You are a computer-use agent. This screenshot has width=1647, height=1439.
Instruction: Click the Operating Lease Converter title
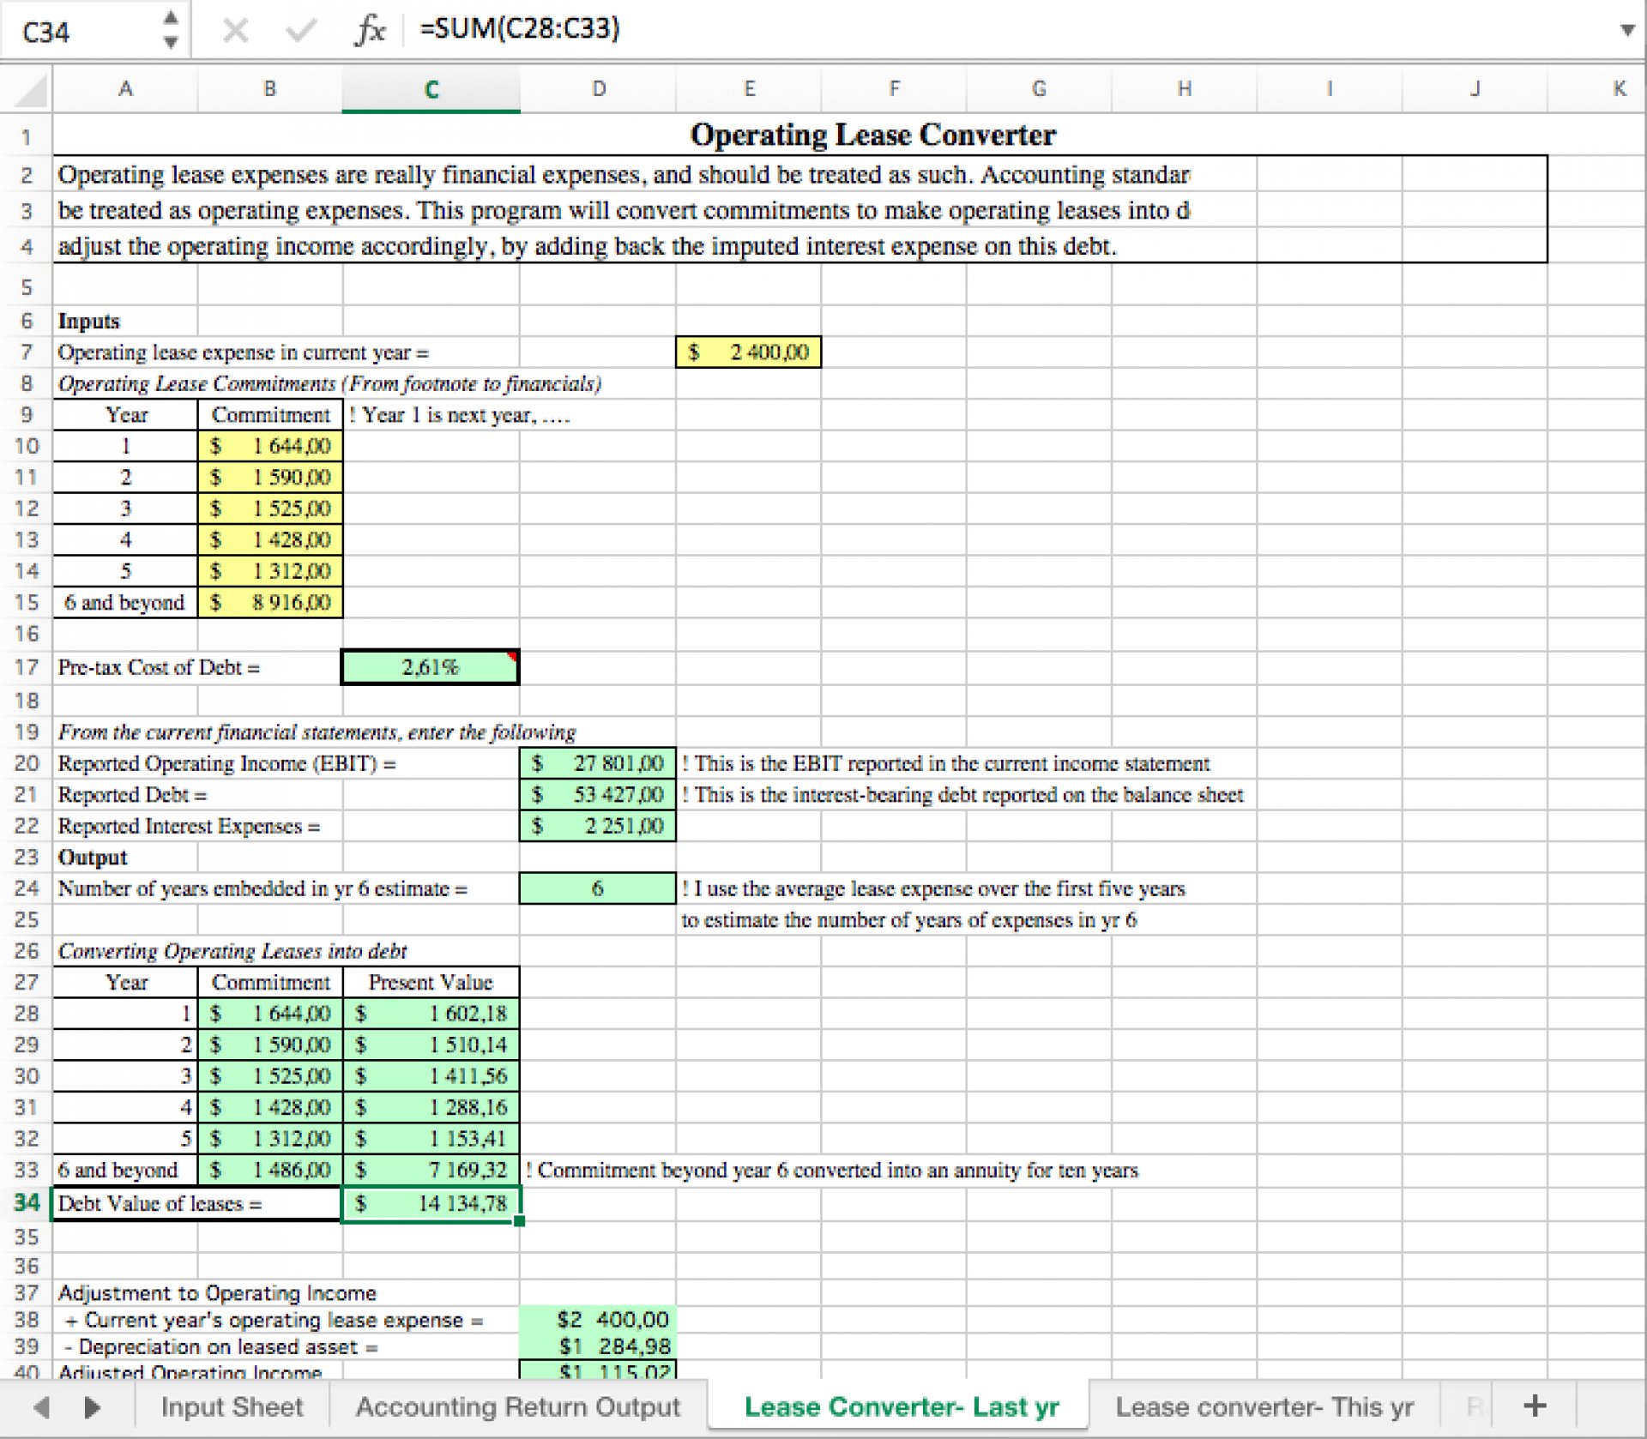coord(872,135)
